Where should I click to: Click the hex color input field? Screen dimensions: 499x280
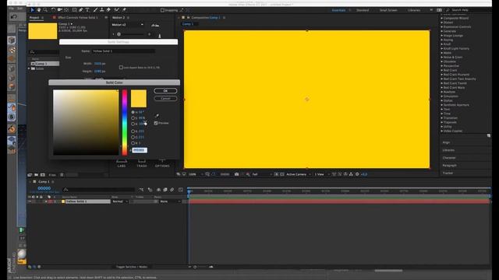coord(140,150)
